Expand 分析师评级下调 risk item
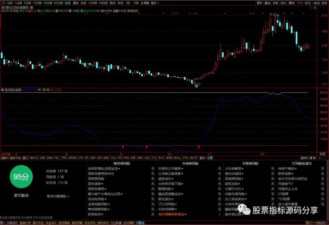Viewport: 329px width, 225px height. click(x=171, y=184)
